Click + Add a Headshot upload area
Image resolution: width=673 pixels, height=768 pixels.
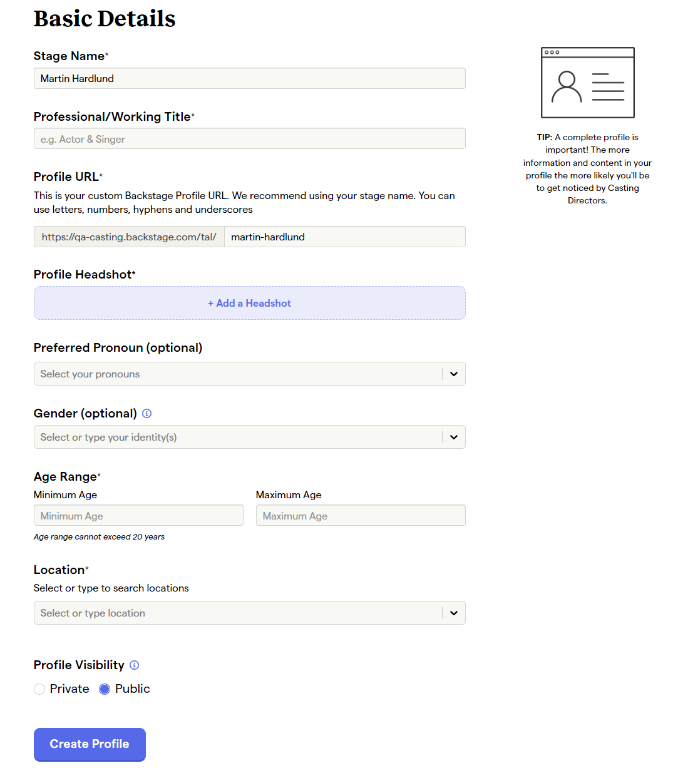click(x=250, y=304)
